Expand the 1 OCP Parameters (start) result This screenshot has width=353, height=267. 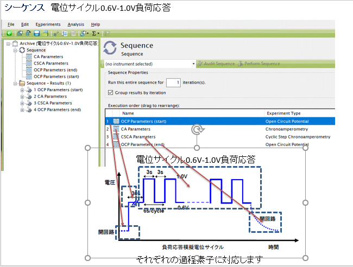(x=22, y=90)
